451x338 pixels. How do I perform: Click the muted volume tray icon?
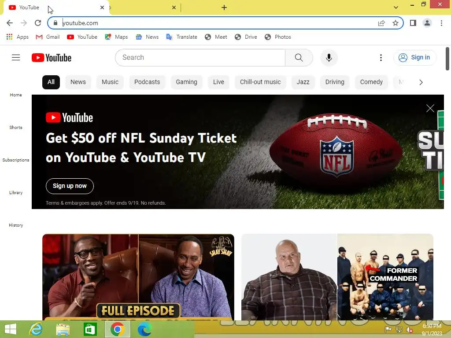pos(410,330)
